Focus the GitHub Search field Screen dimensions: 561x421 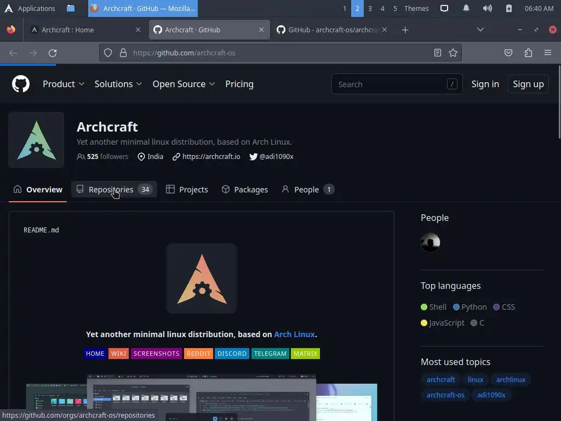(397, 84)
